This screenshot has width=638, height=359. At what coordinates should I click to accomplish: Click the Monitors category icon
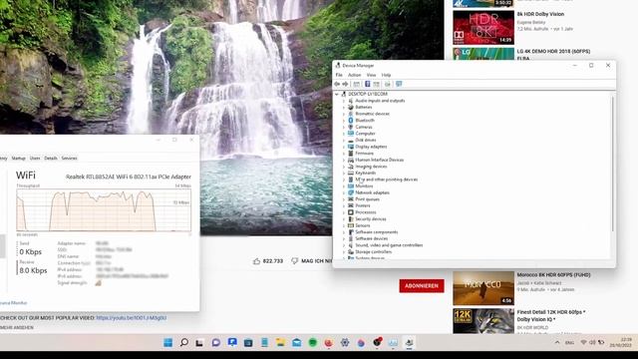coord(351,186)
